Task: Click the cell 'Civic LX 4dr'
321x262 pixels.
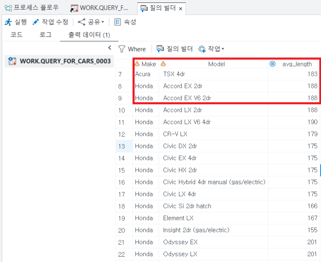Action: 213,194
